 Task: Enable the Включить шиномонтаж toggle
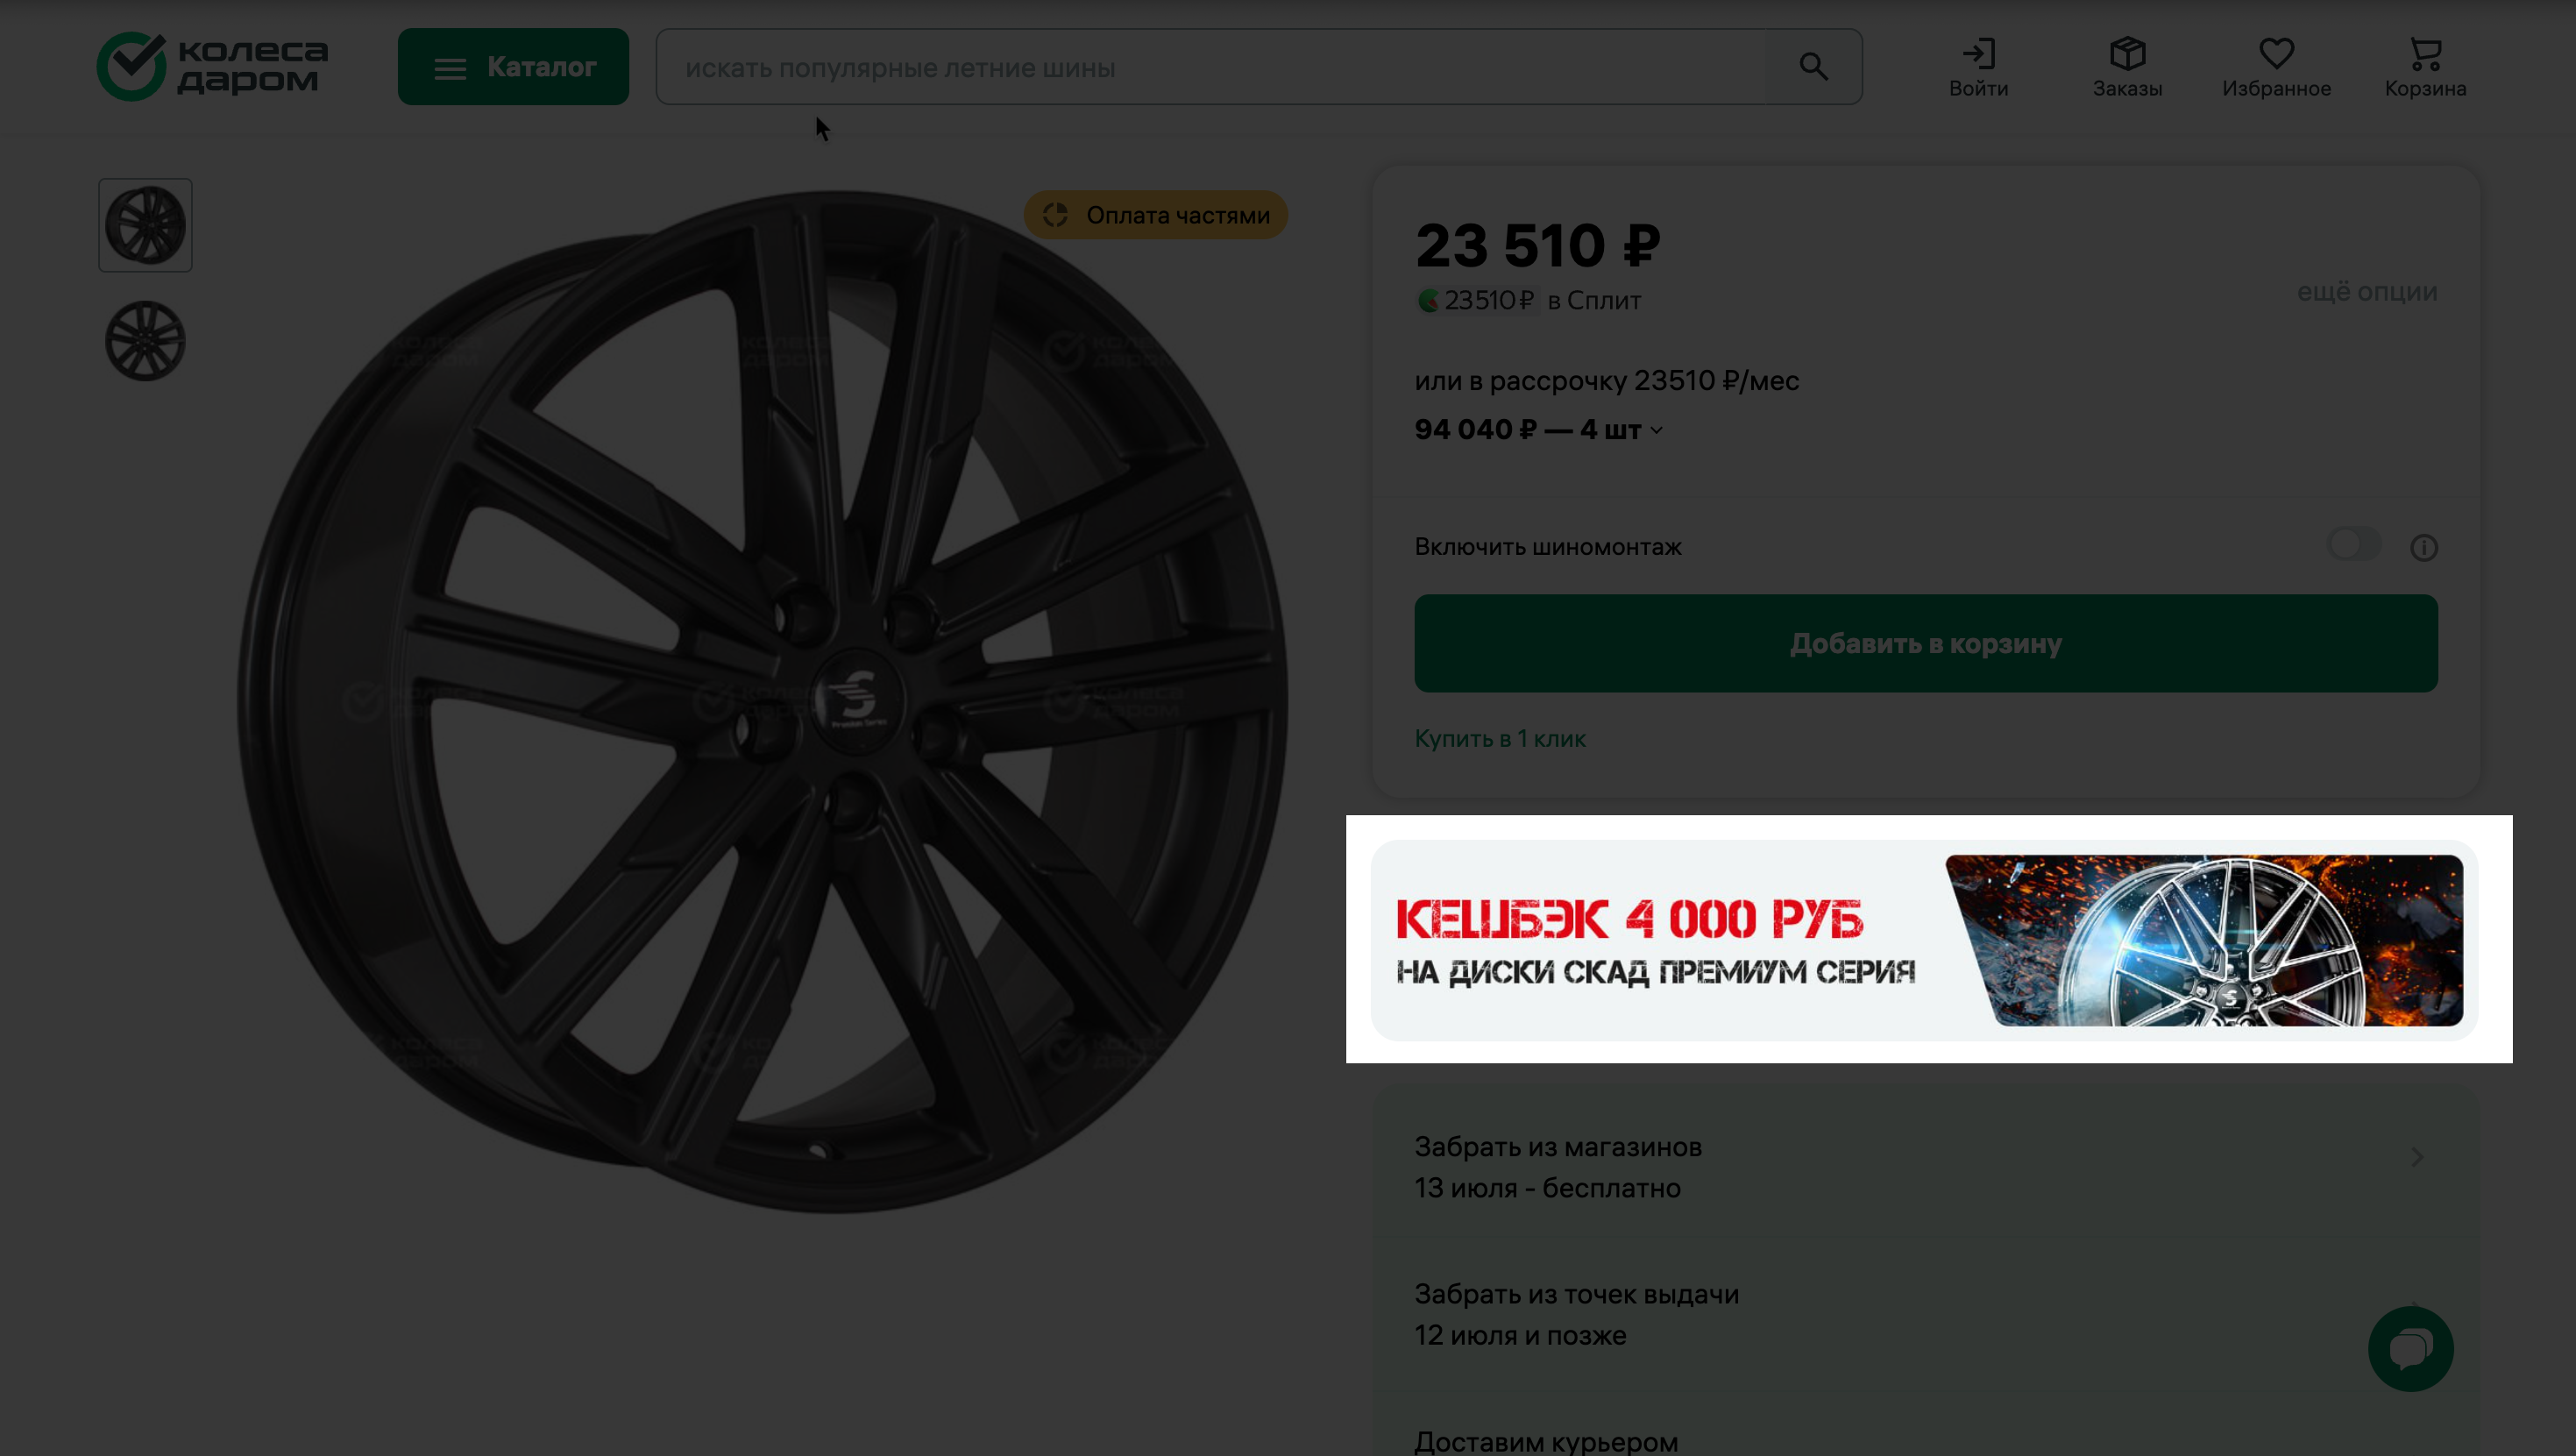2354,545
